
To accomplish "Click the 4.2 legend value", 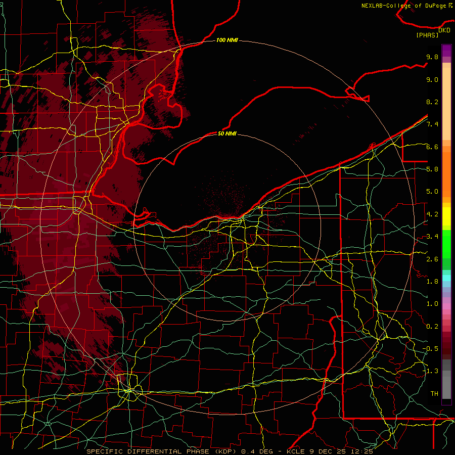I will pos(432,214).
